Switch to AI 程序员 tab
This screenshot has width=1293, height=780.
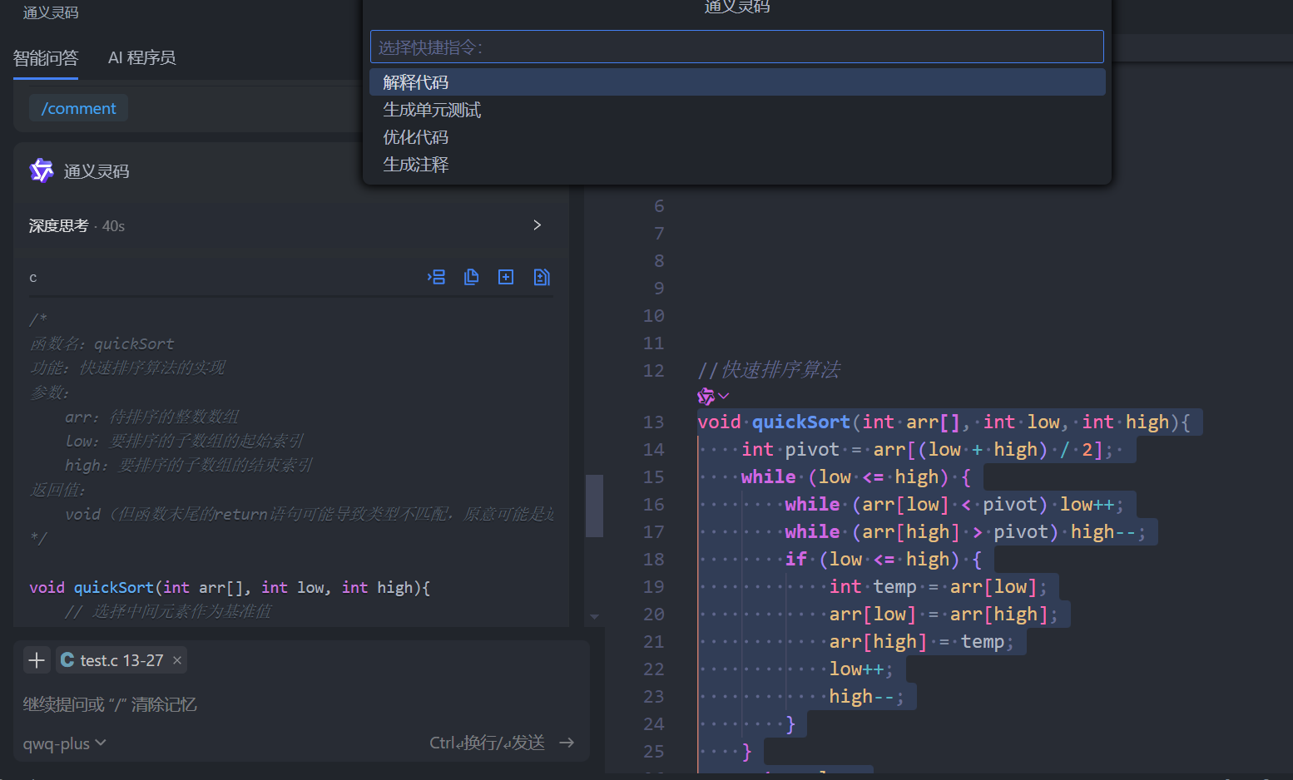point(141,58)
